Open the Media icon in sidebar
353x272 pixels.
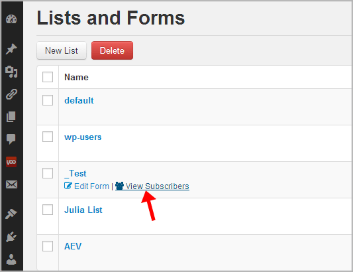pos(11,72)
